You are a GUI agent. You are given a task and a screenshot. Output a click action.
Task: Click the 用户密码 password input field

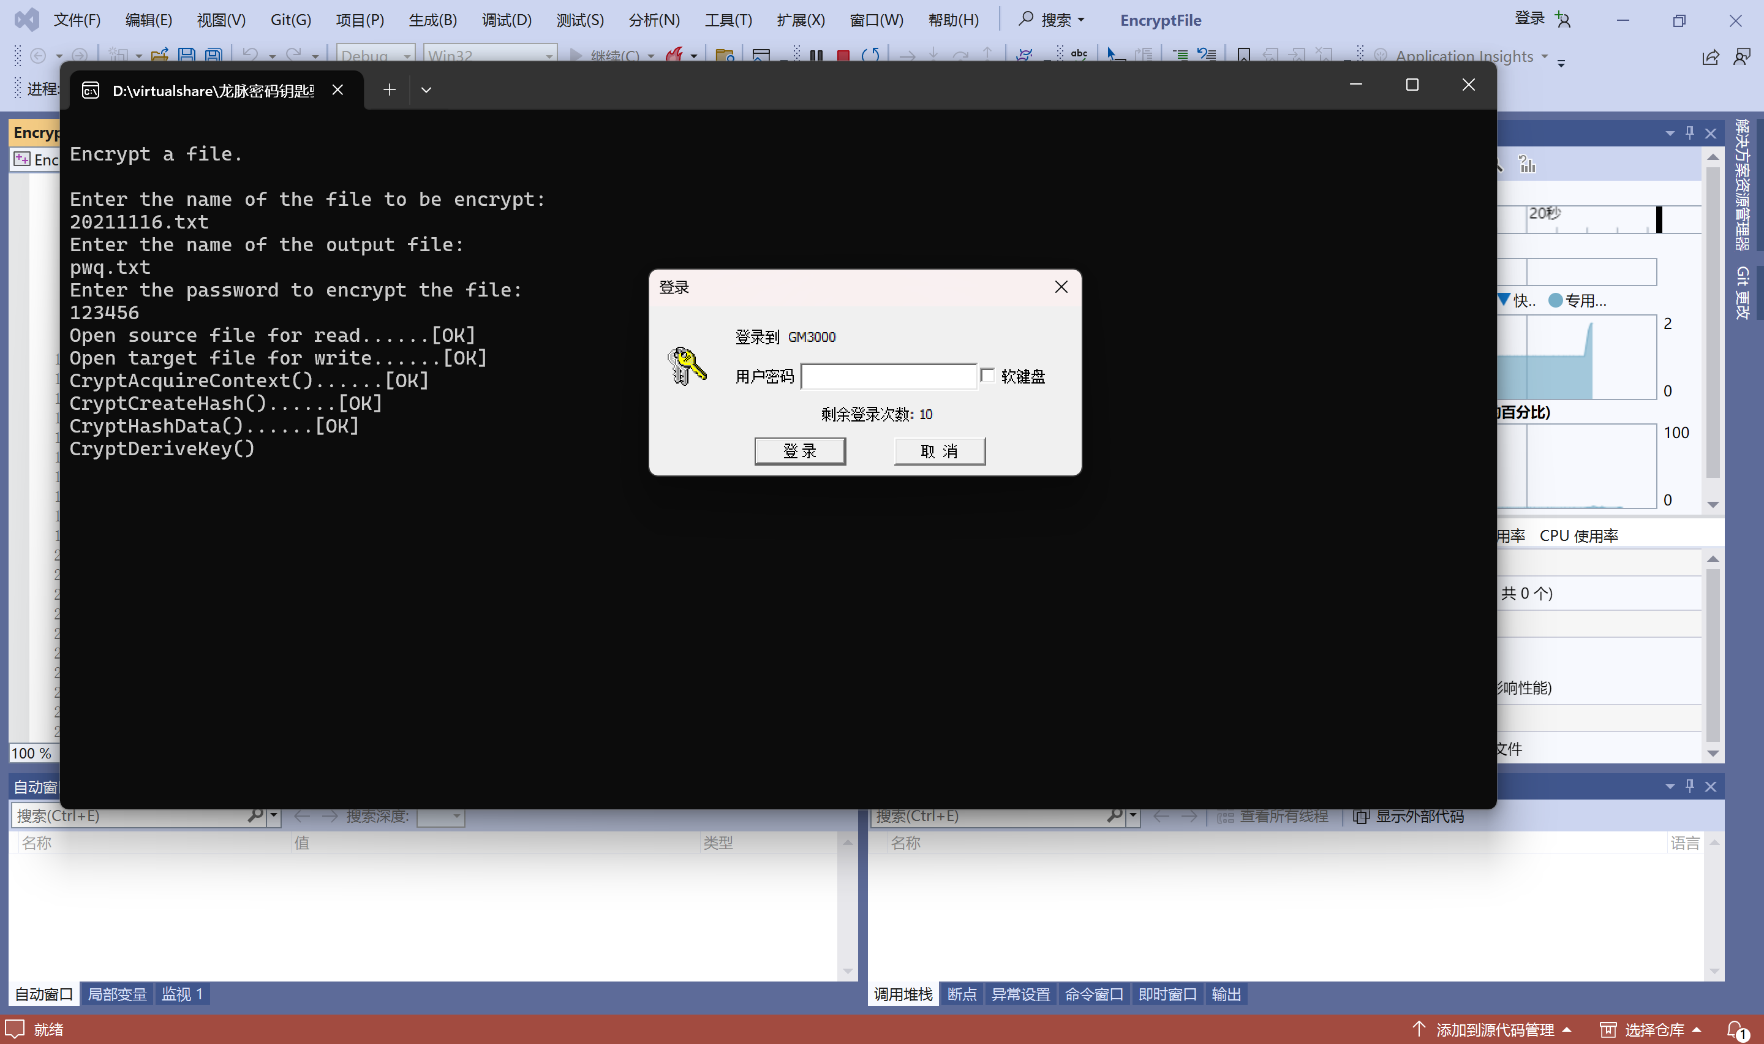coord(888,376)
